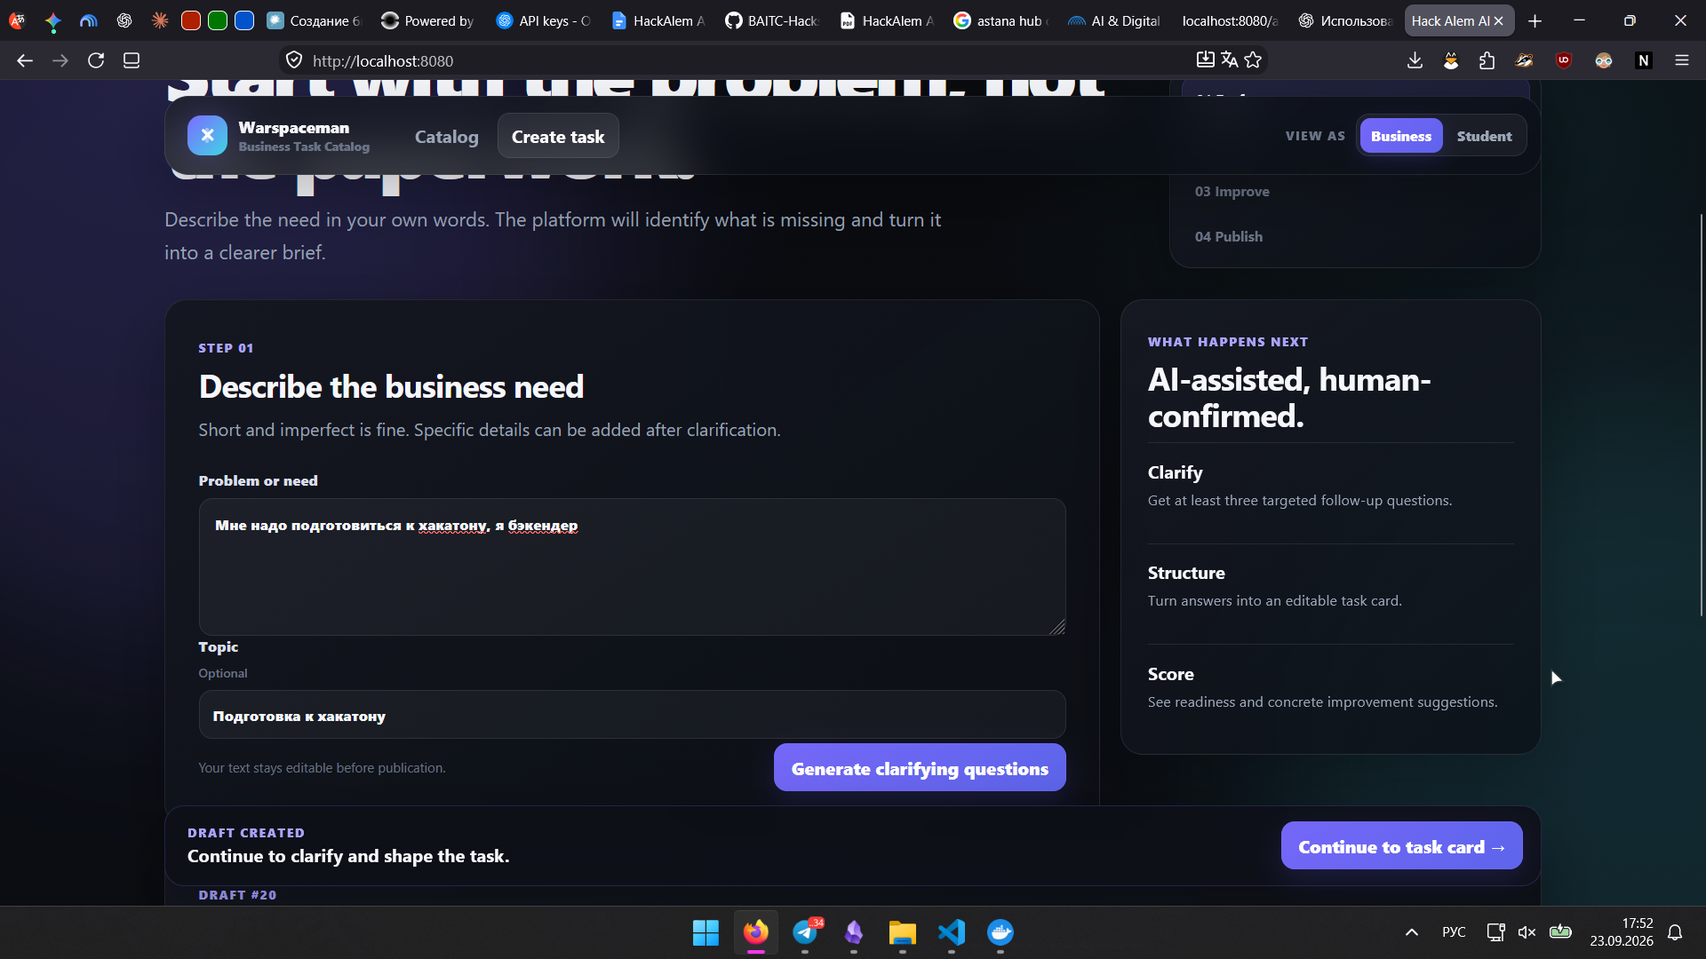The height and width of the screenshot is (959, 1706).
Task: Reload the page with refresh icon
Action: coord(96,60)
